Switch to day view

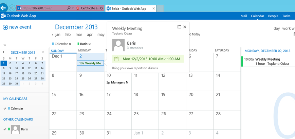(x=277, y=29)
